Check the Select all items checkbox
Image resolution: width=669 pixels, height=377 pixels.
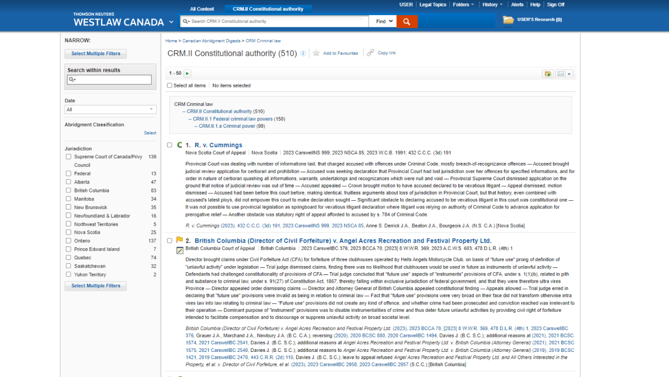pyautogui.click(x=169, y=85)
